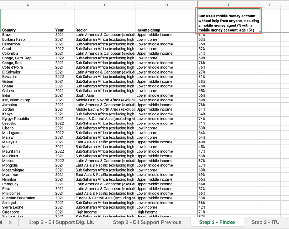The height and width of the screenshot is (229, 289).
Task: Click the 'Income group' header cell
Action: (167, 21)
